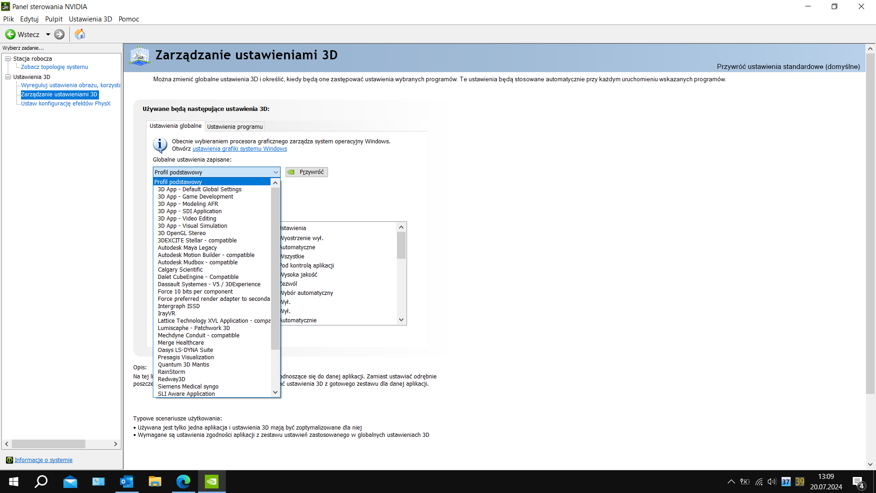Image resolution: width=876 pixels, height=493 pixels.
Task: Open the taskbar clock showing 13:09
Action: point(826,482)
